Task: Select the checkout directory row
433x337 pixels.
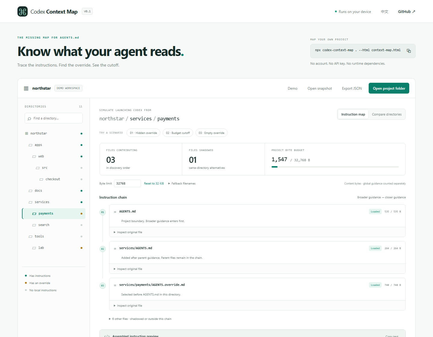Action: point(54,179)
